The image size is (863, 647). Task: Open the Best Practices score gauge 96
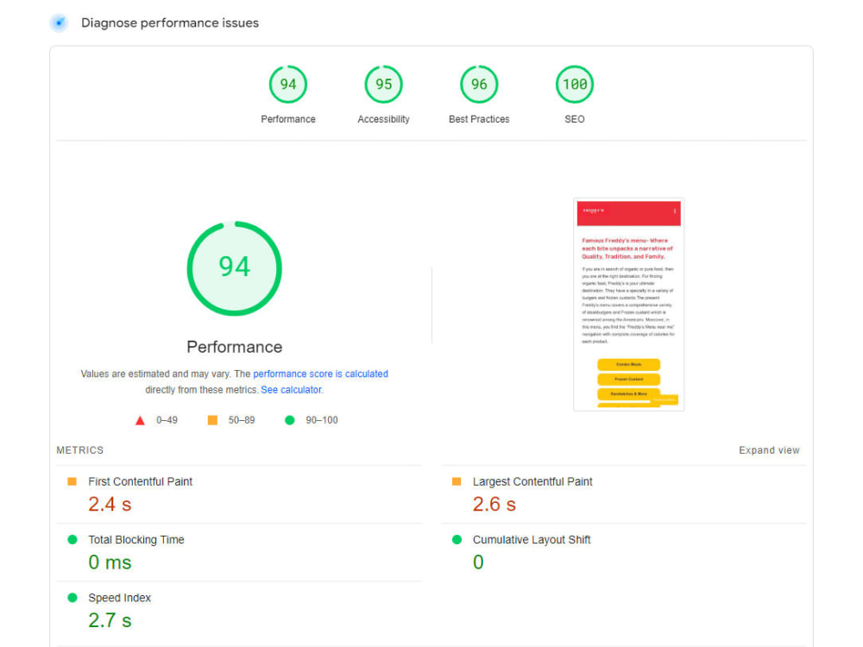(479, 85)
